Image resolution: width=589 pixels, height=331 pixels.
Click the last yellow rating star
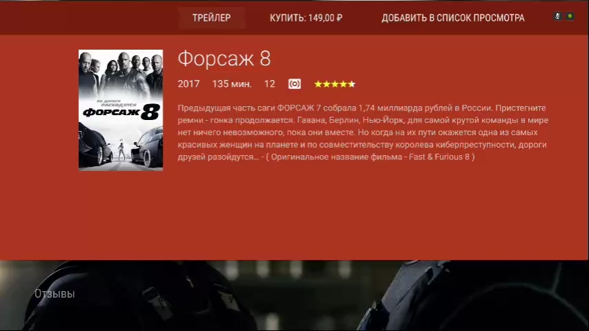351,84
